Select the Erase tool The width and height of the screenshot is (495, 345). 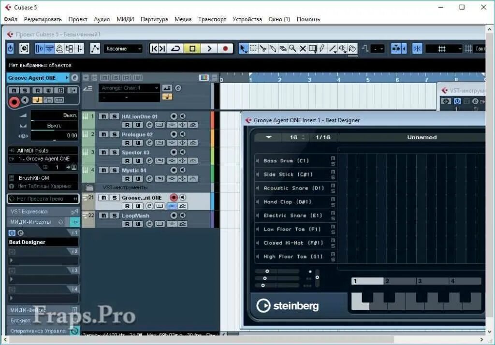pos(283,49)
